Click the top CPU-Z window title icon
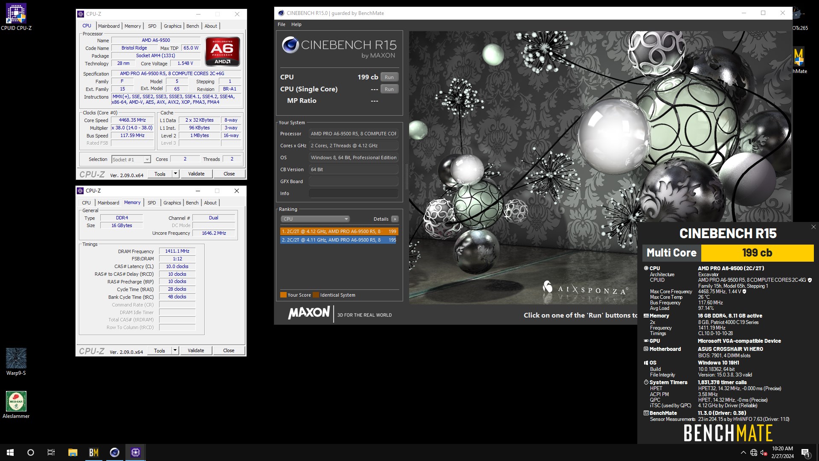The image size is (819, 461). [81, 14]
